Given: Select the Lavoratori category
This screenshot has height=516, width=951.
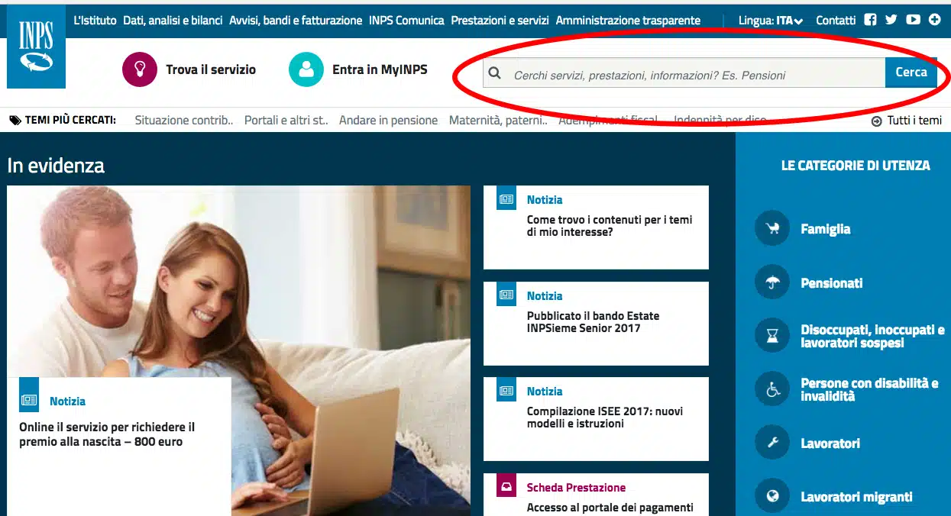Looking at the screenshot, I should (x=830, y=443).
